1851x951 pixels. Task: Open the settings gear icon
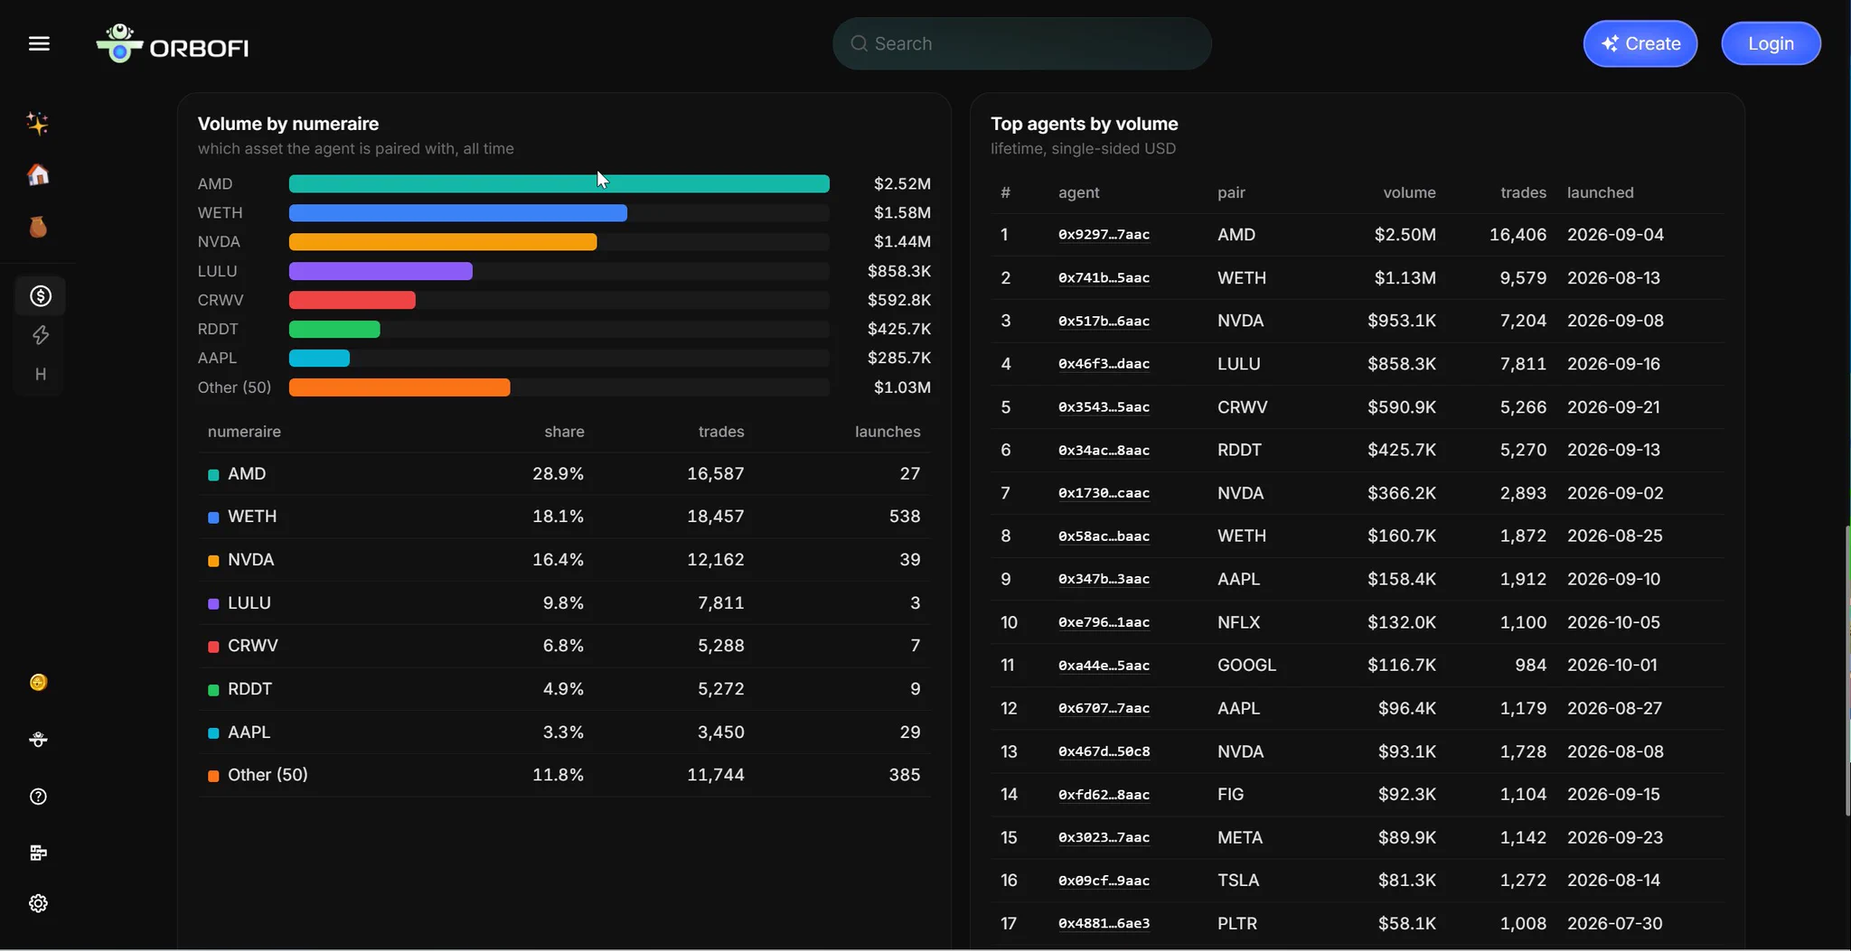pyautogui.click(x=38, y=903)
